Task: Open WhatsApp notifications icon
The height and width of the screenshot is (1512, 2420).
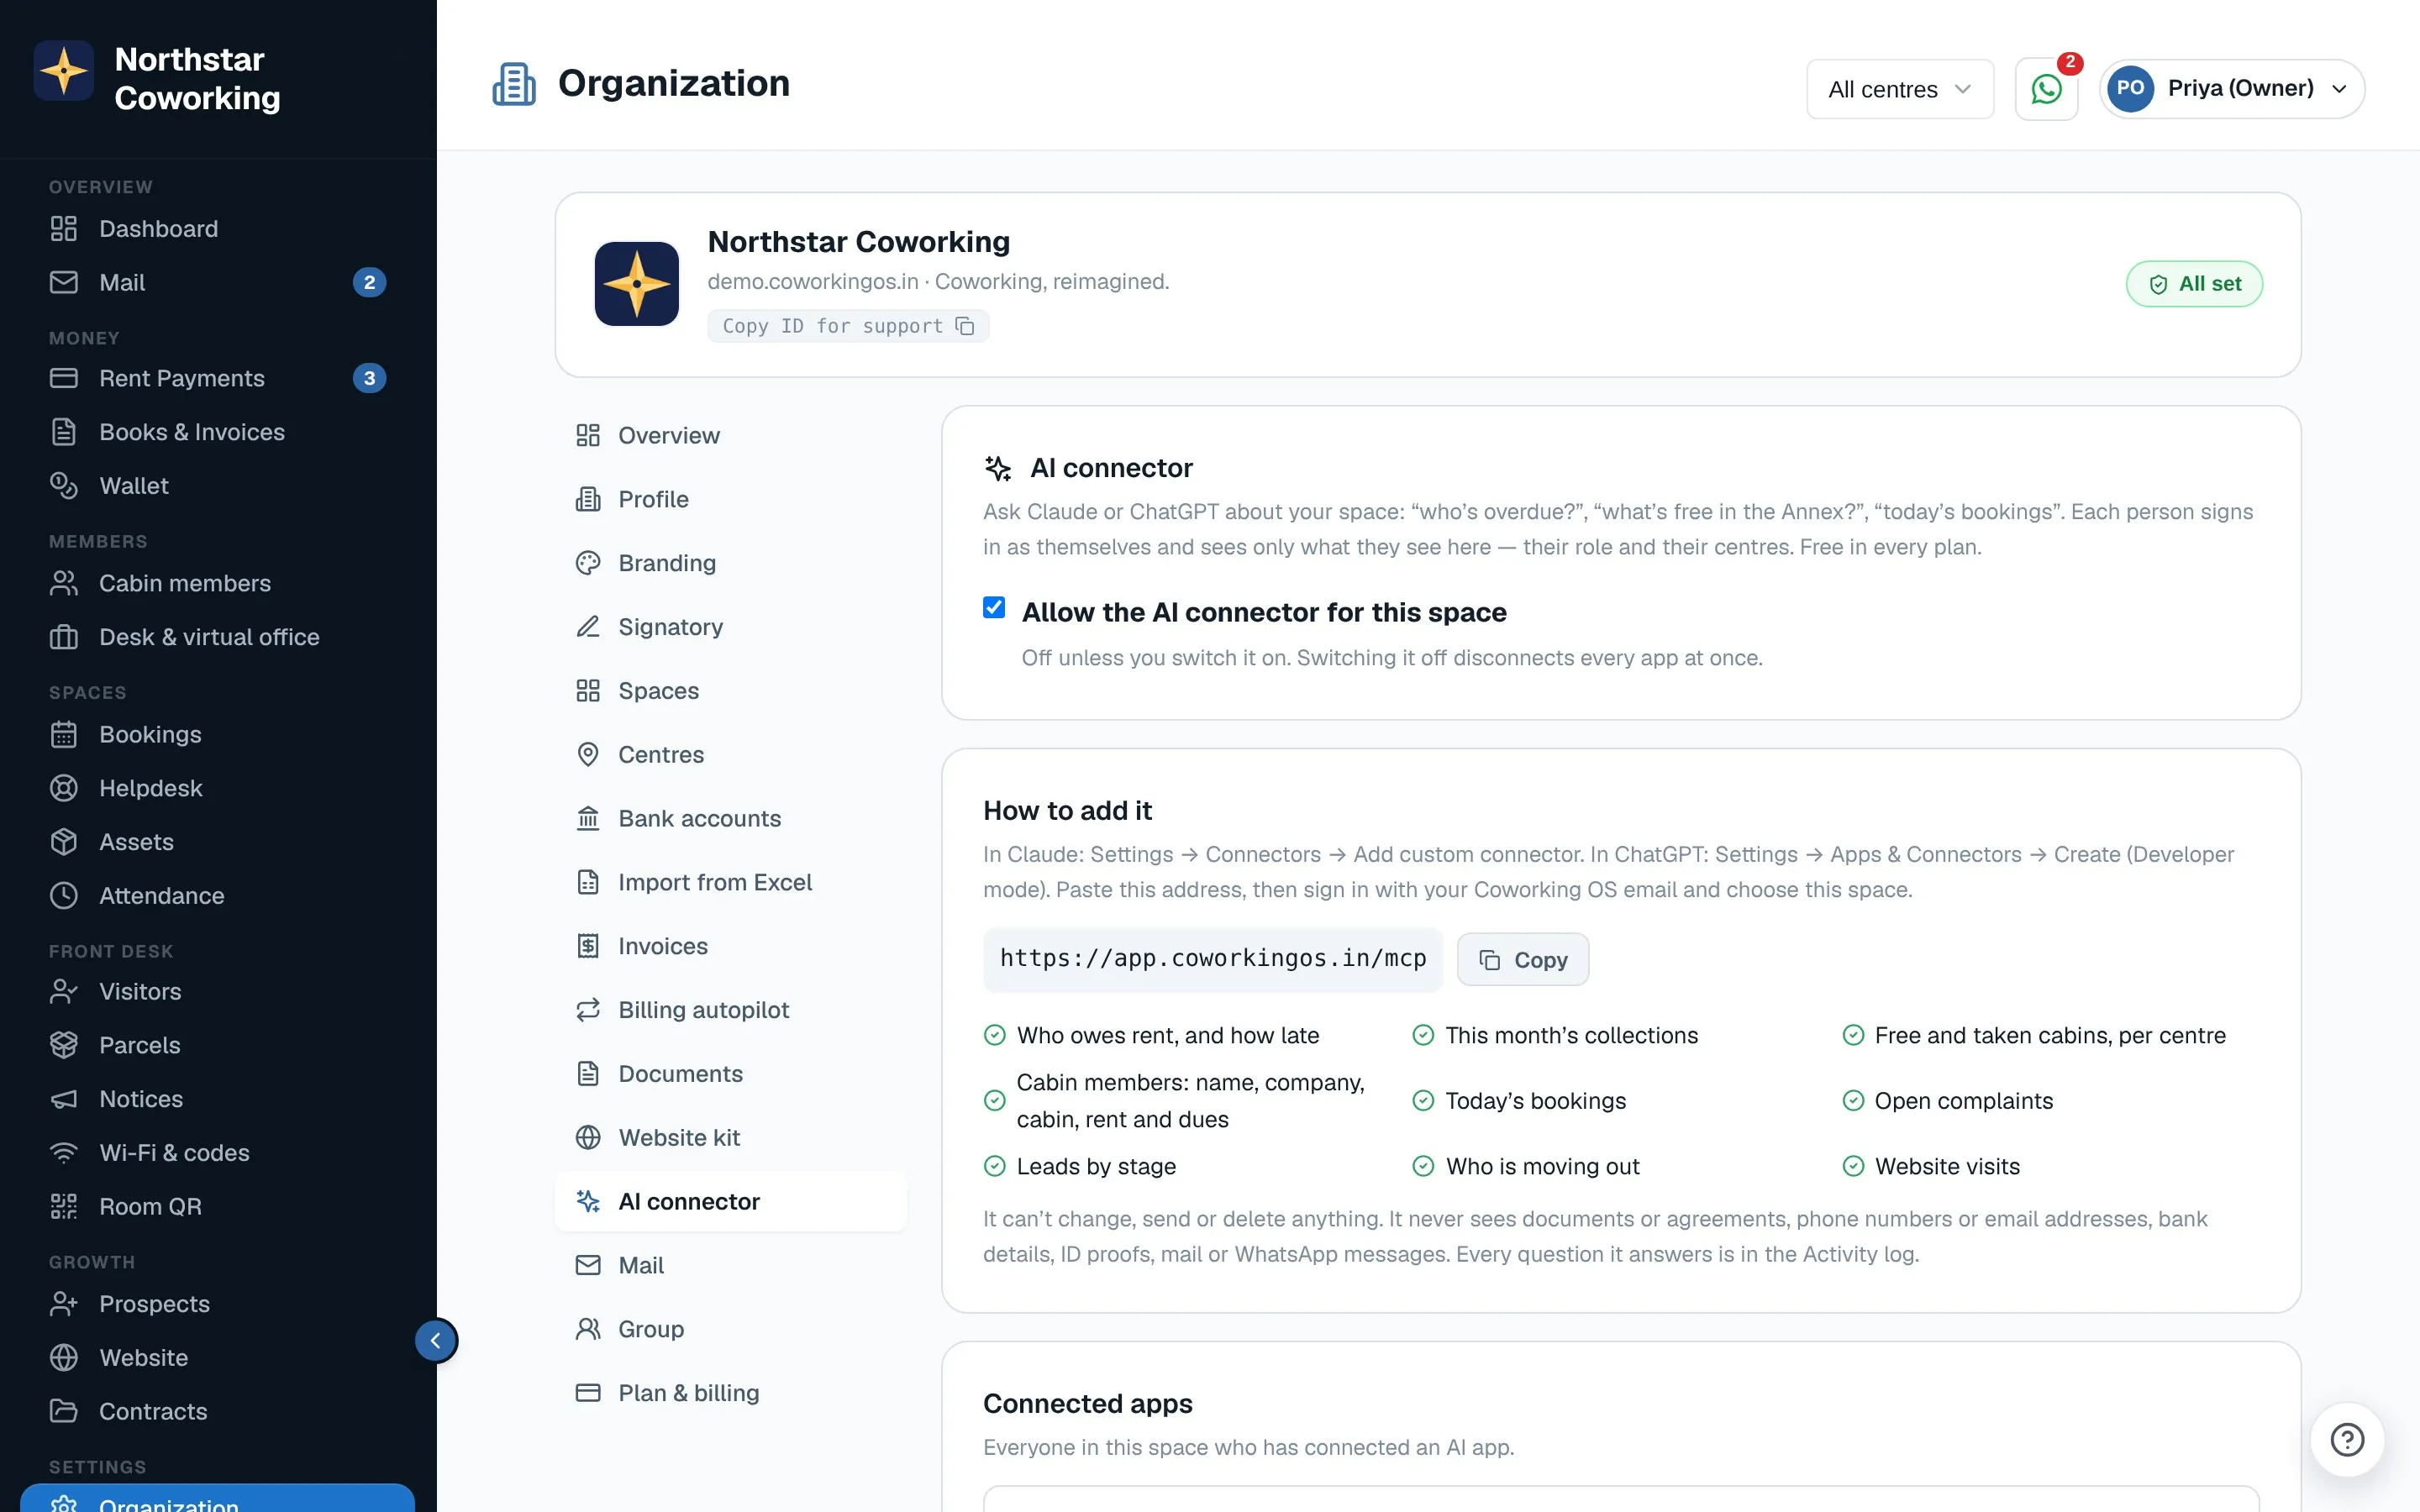Action: point(2046,89)
